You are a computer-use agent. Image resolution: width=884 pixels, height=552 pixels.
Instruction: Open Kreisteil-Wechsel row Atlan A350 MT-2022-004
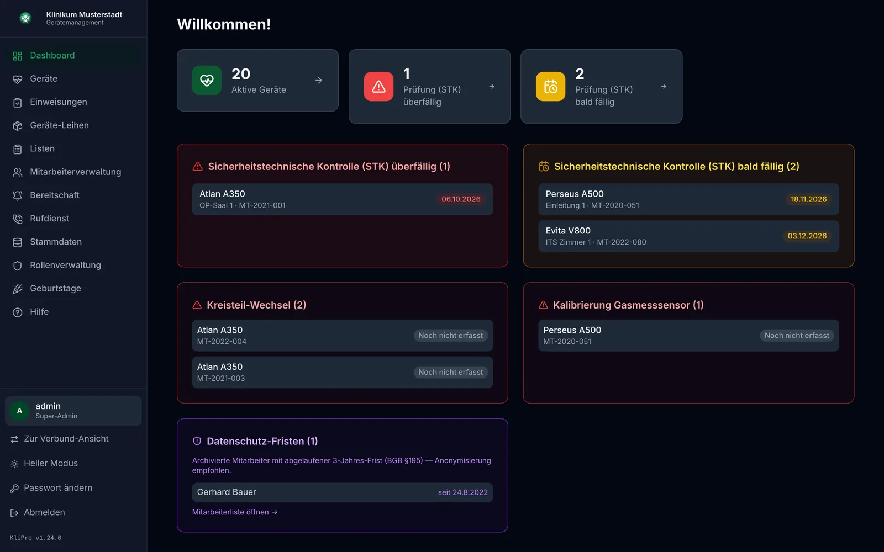tap(343, 336)
